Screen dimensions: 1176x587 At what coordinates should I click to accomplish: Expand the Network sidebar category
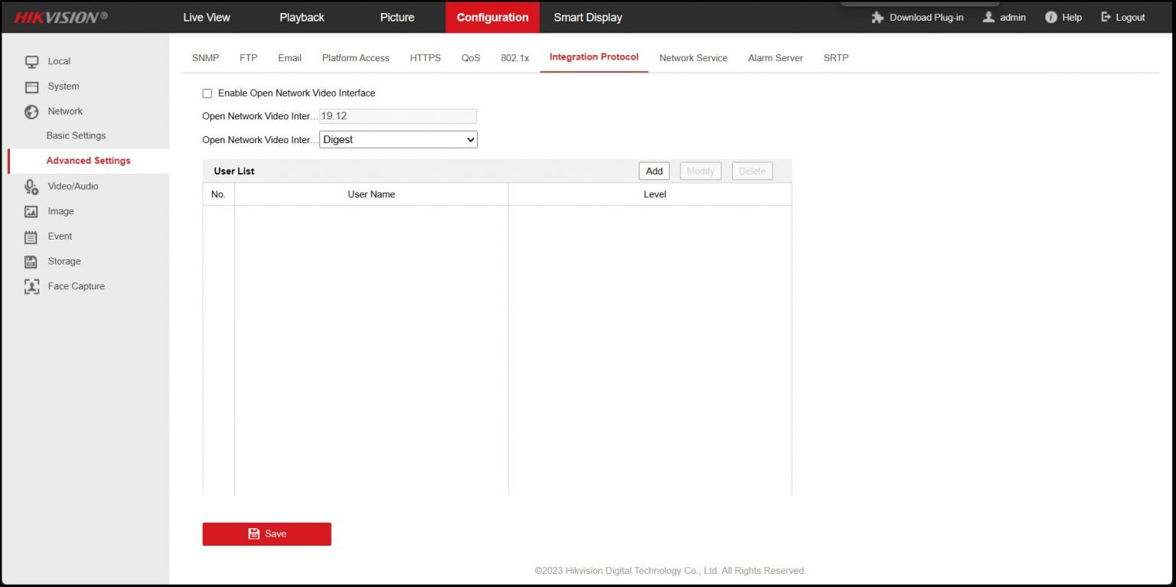click(x=64, y=111)
